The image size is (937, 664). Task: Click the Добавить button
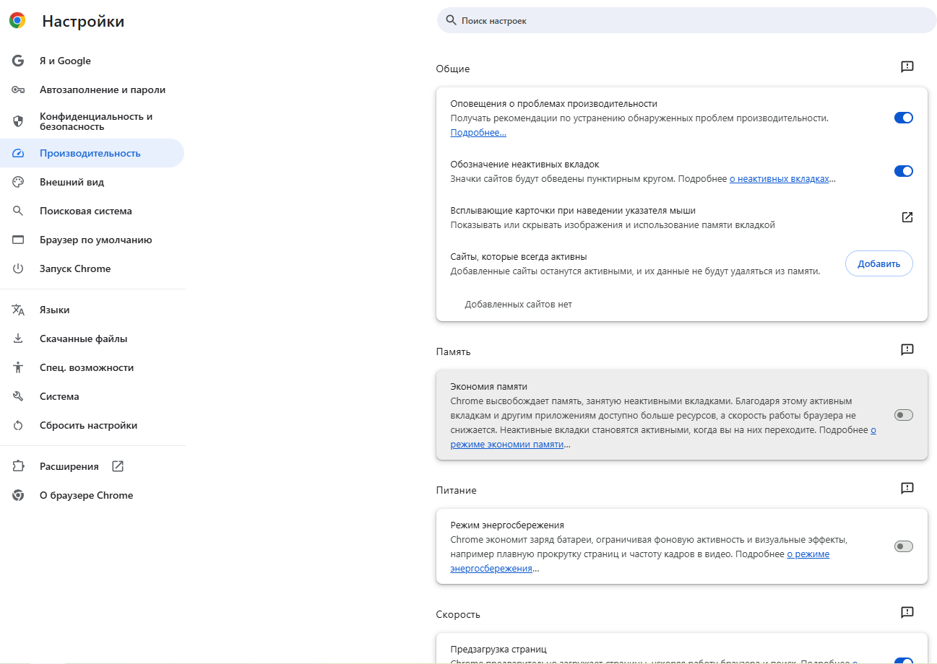(879, 263)
